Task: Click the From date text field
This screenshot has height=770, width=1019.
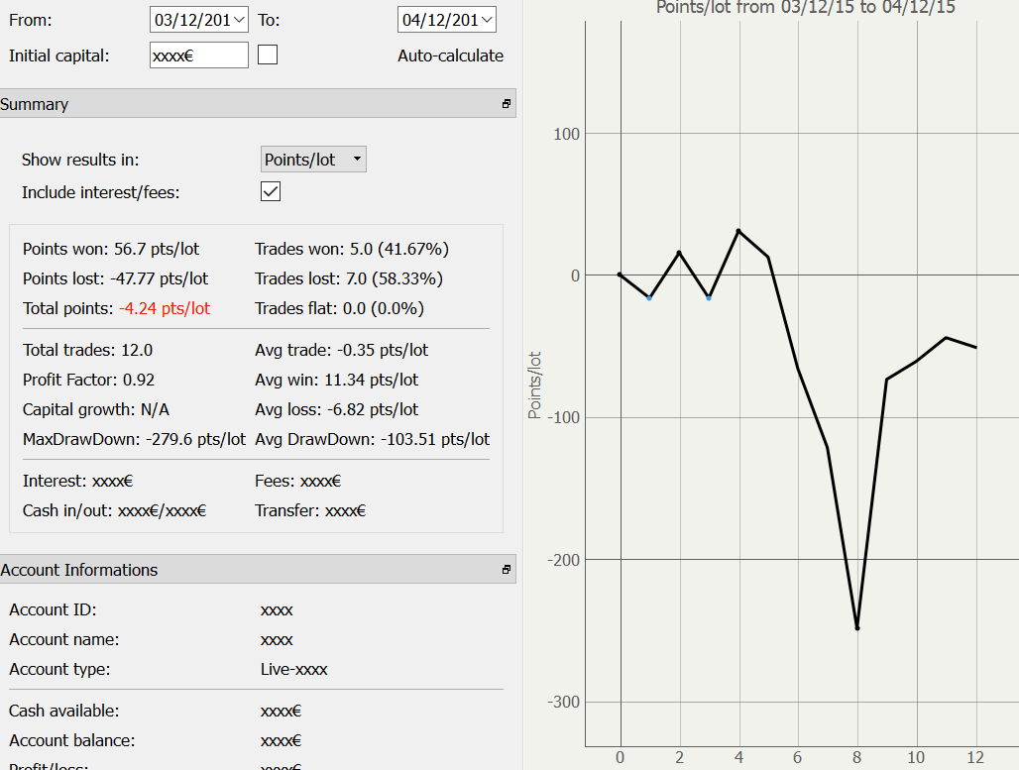Action: point(188,20)
